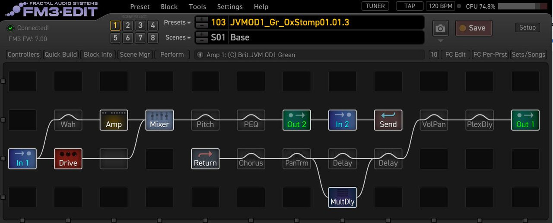The height and width of the screenshot is (223, 553).
Task: Open the Setup button
Action: click(x=527, y=27)
